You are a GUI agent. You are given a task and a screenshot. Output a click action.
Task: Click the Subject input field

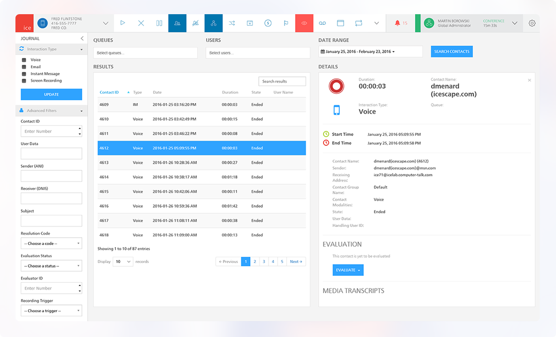tap(52, 221)
